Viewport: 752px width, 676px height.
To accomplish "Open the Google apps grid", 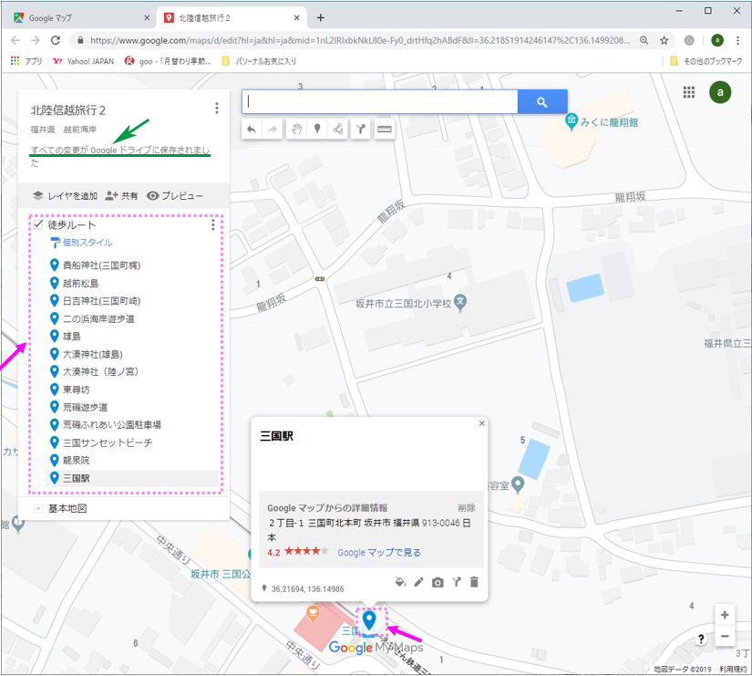I will coord(689,92).
